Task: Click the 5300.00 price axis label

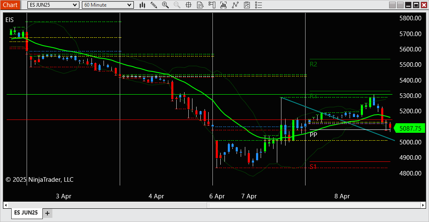Action: (x=410, y=96)
